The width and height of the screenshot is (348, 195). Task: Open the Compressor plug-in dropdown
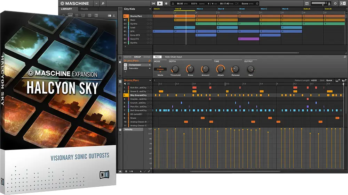pyautogui.click(x=150, y=65)
